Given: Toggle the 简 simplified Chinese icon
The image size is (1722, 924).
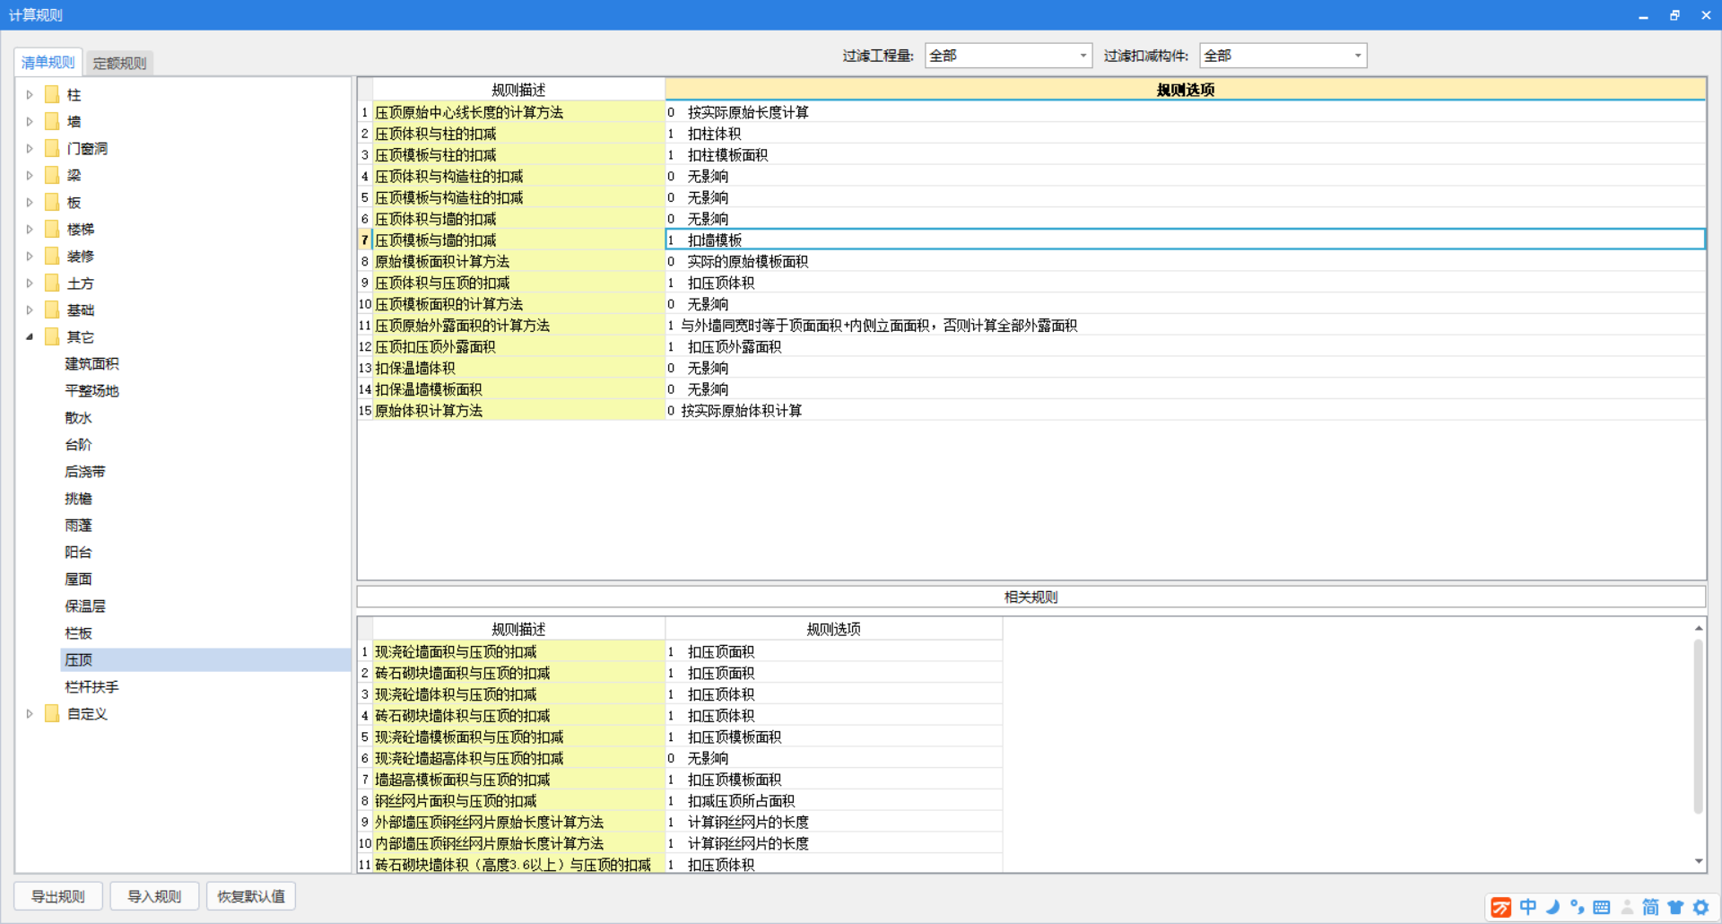Looking at the screenshot, I should click(1650, 908).
